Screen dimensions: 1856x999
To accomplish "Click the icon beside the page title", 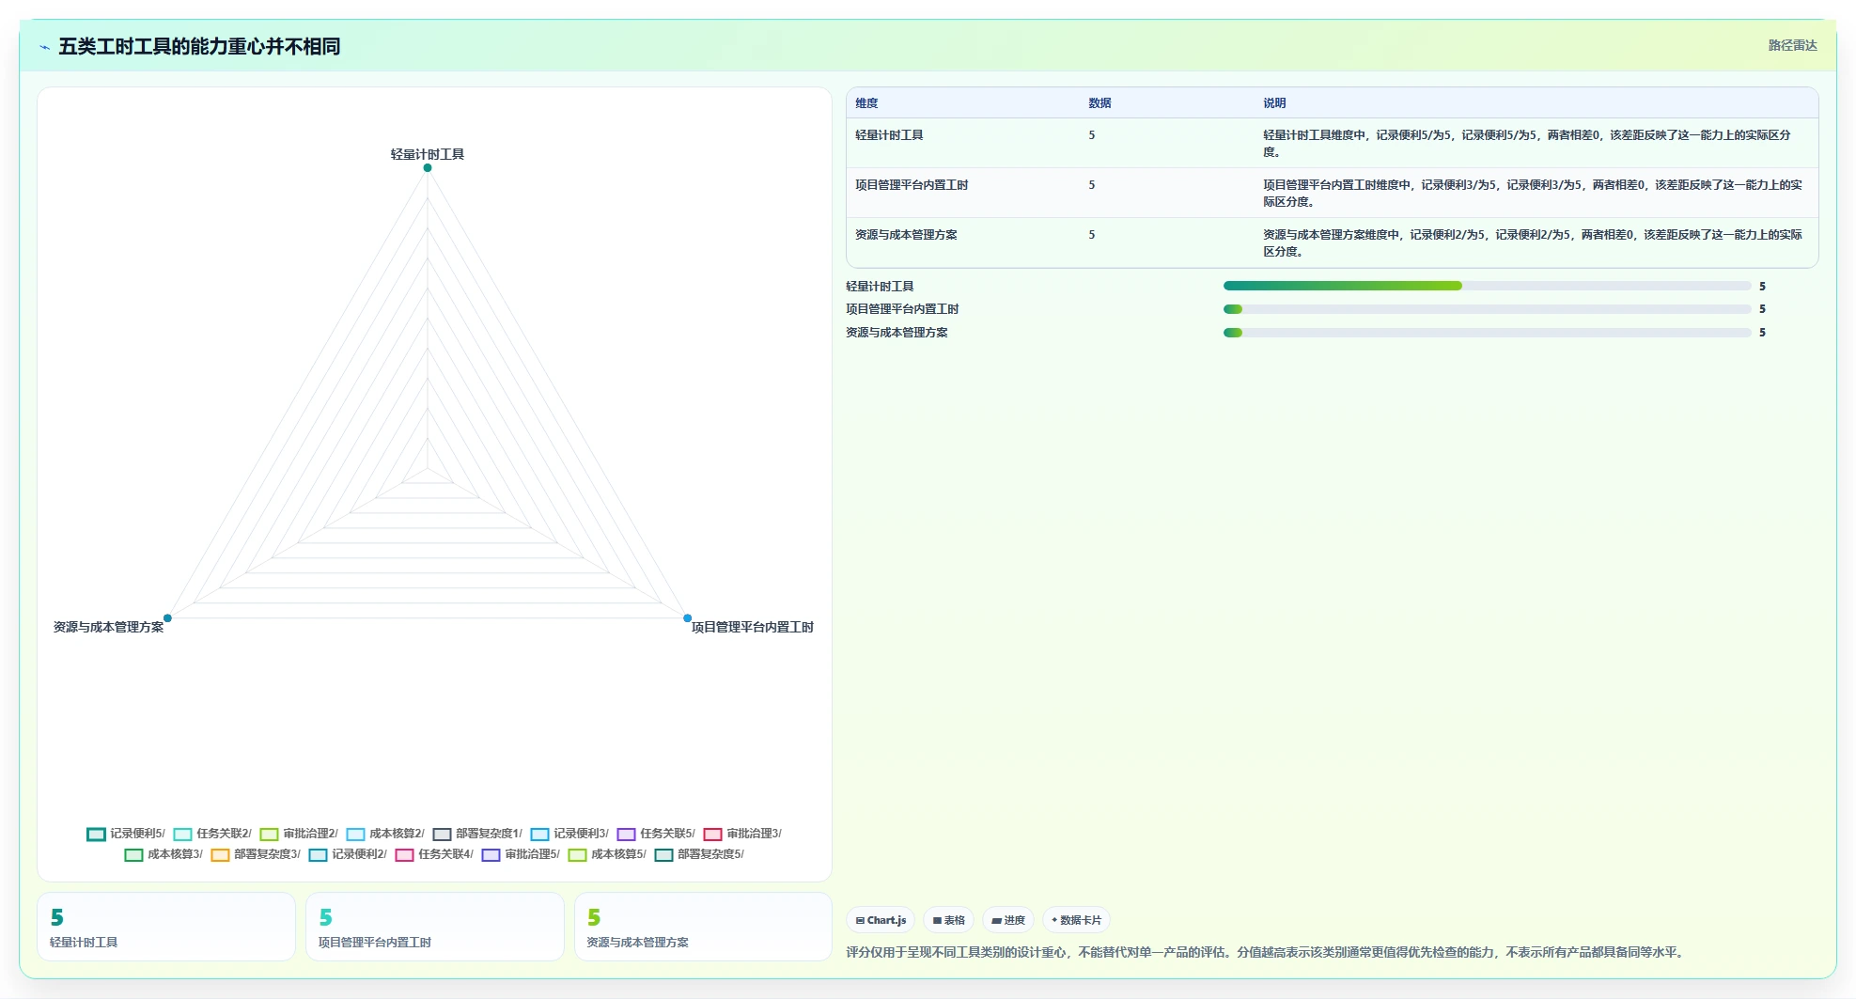I will point(44,47).
